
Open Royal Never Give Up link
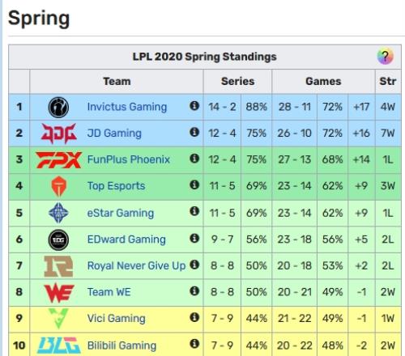tap(136, 265)
